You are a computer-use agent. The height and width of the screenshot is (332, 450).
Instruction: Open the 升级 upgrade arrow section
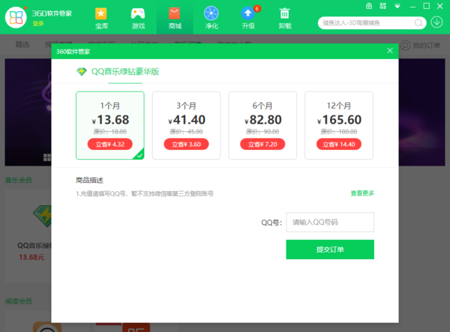(248, 18)
